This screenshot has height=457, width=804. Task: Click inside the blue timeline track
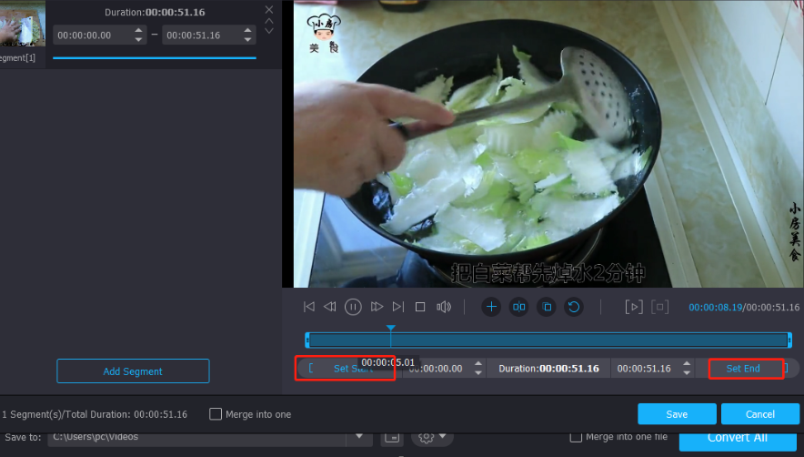point(548,340)
